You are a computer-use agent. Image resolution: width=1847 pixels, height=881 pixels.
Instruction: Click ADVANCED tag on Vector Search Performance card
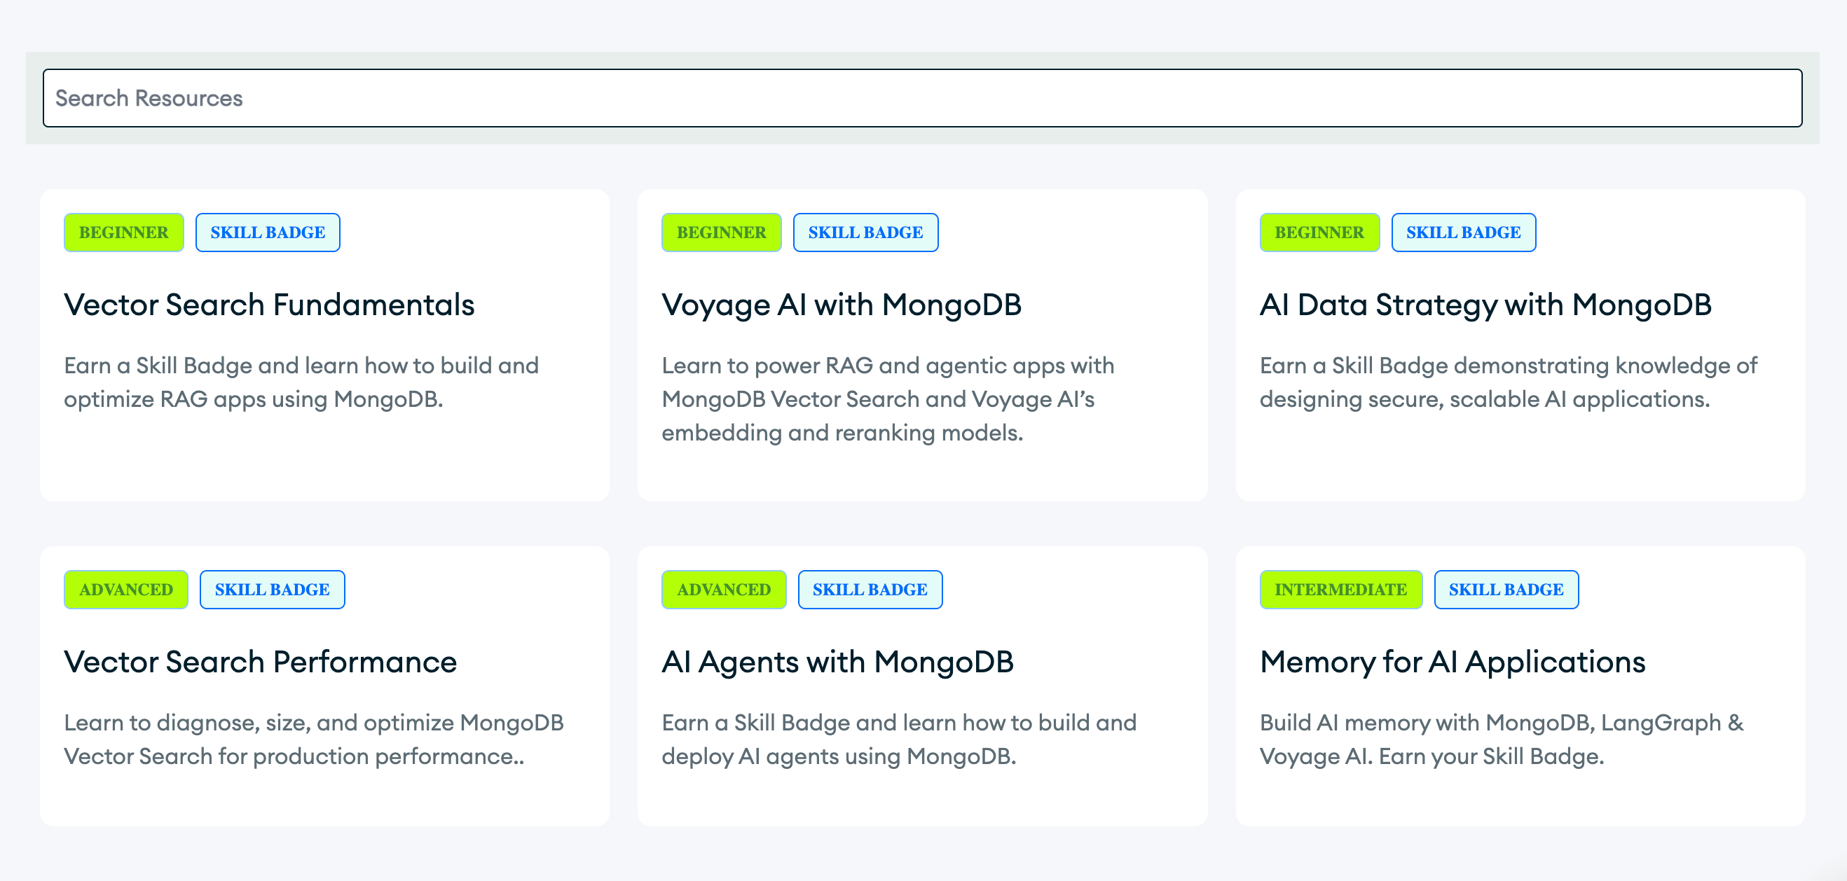(x=125, y=589)
